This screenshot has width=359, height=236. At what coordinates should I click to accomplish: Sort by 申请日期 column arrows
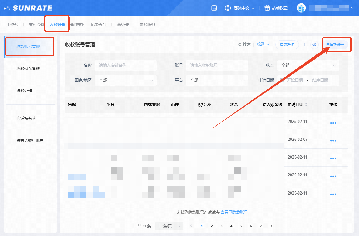point(306,105)
